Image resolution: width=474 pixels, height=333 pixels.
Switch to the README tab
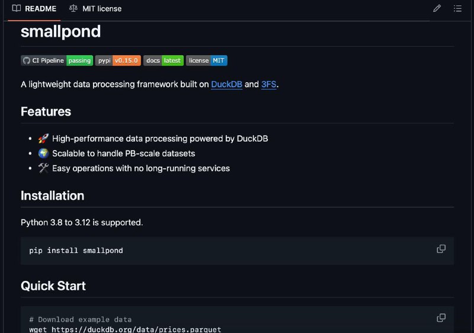tap(34, 9)
